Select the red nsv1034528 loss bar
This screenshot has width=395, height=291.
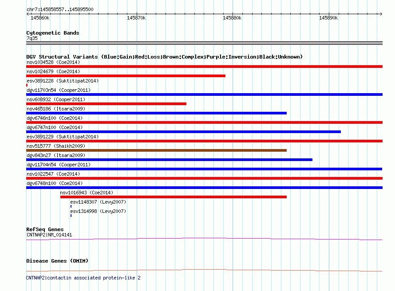click(204, 67)
